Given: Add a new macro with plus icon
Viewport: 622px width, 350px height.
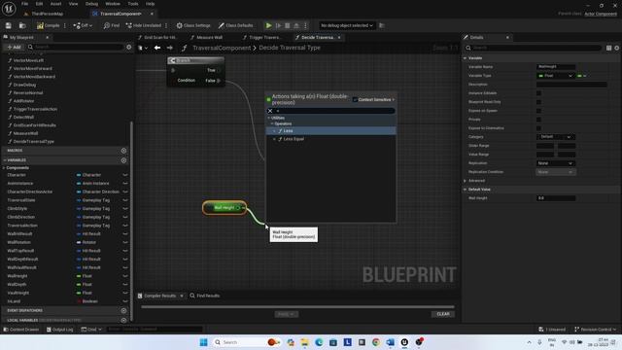Looking at the screenshot, I should tap(123, 151).
